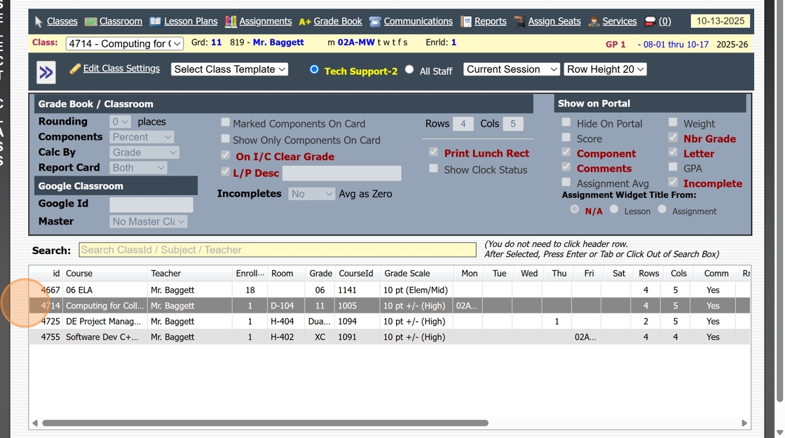Click the Reports document icon
The height and width of the screenshot is (438, 785).
coord(466,22)
